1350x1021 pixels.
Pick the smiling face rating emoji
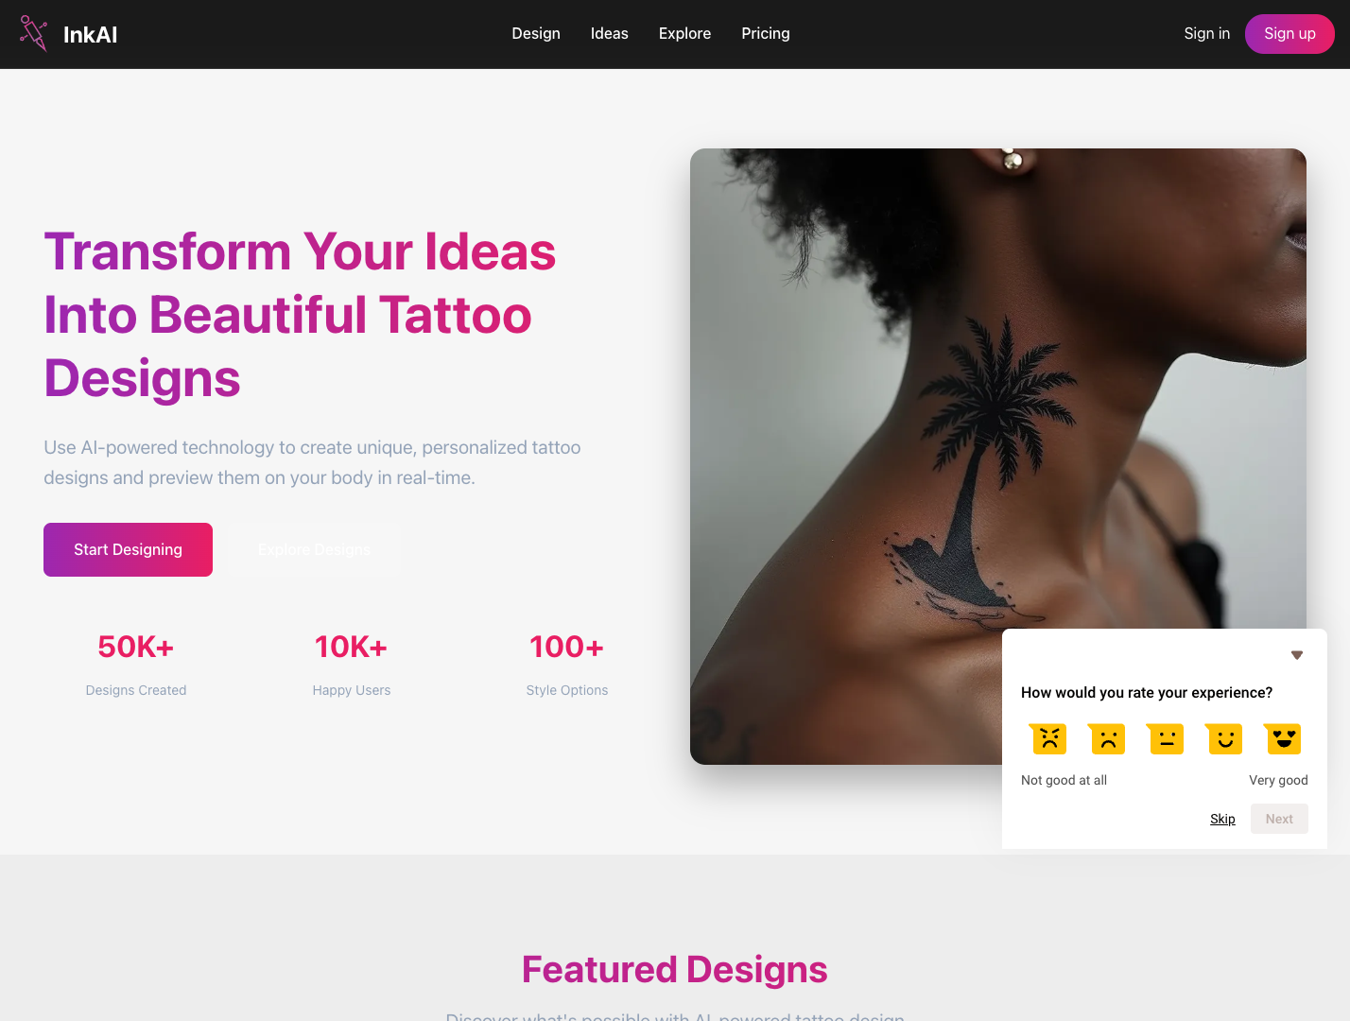tap(1224, 738)
